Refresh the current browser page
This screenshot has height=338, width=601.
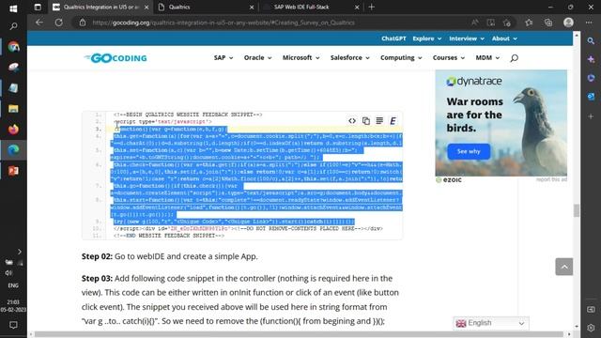pos(58,23)
